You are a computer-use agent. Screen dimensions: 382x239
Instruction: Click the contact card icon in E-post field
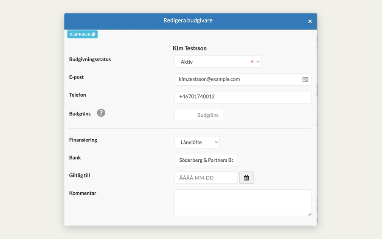coord(305,79)
